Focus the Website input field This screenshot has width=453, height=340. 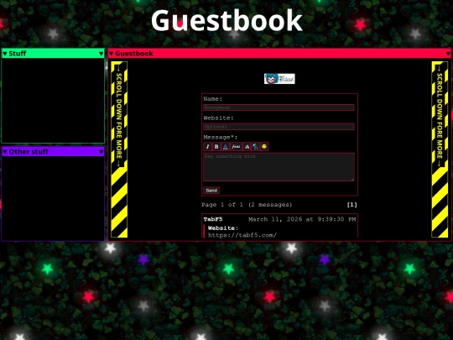tap(279, 127)
